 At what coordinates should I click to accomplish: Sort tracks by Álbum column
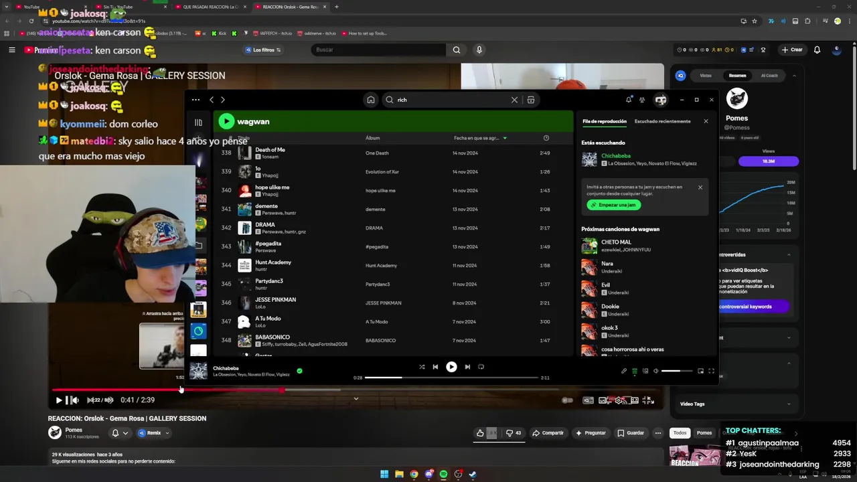[x=373, y=138]
